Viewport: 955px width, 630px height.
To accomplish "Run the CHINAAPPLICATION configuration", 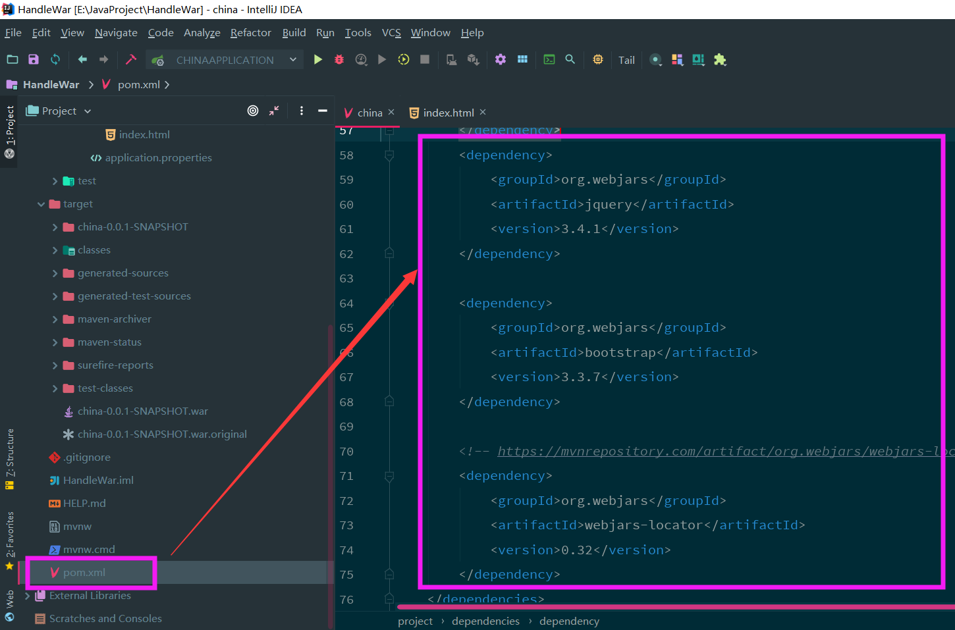I will 318,59.
